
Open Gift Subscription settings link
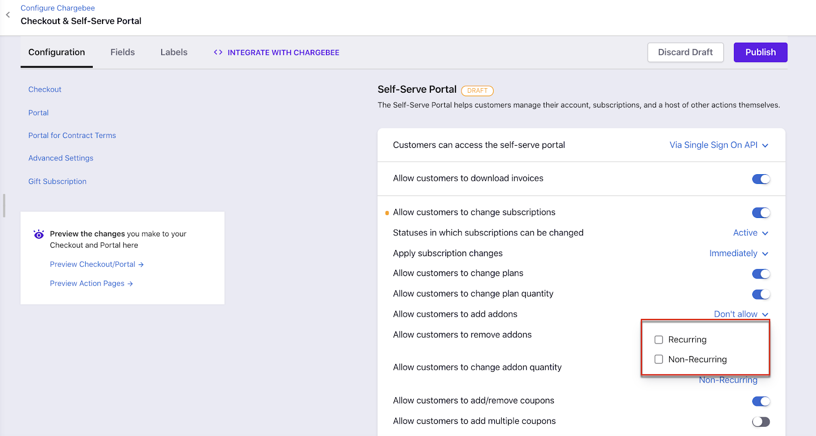[57, 181]
